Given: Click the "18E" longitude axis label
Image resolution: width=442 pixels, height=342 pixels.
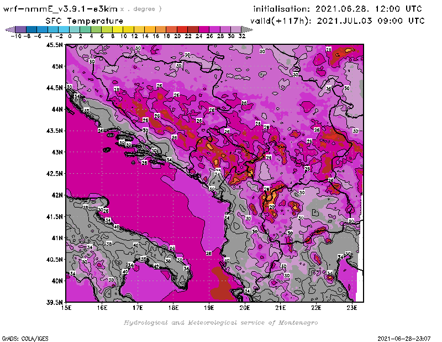Looking at the screenshot, I should point(173,308).
